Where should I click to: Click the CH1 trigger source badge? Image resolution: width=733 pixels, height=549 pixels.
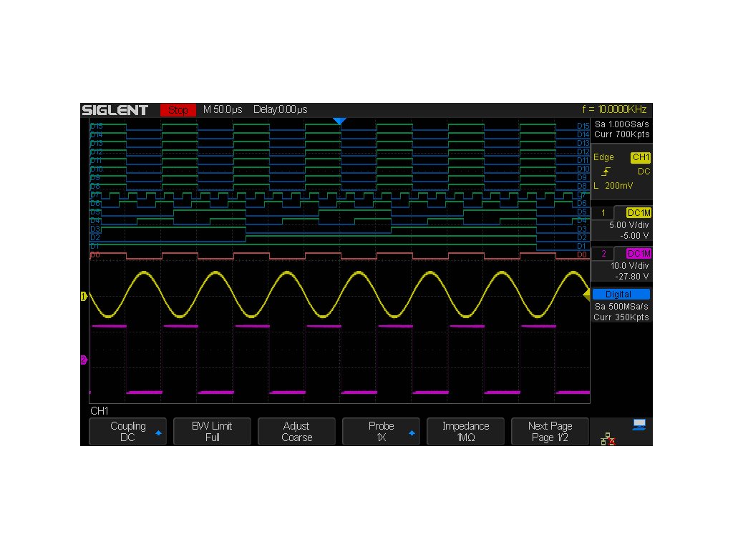click(x=641, y=157)
